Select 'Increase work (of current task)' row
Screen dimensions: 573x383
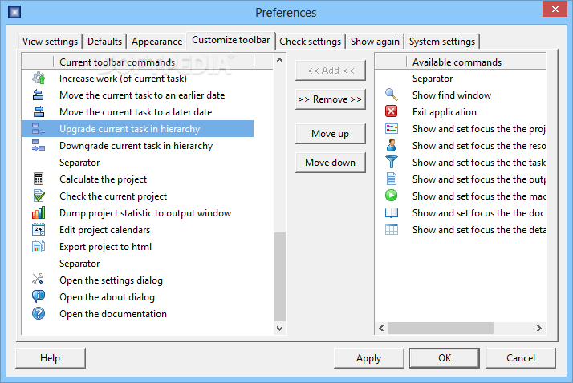(x=137, y=79)
